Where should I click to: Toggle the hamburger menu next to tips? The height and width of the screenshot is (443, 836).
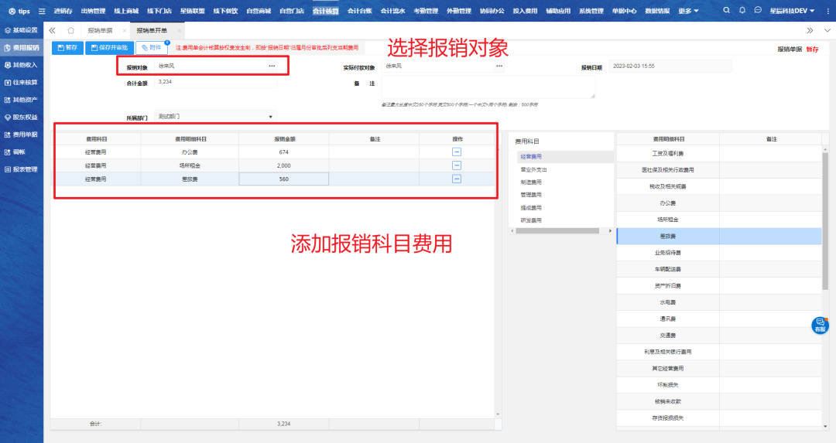click(x=42, y=12)
